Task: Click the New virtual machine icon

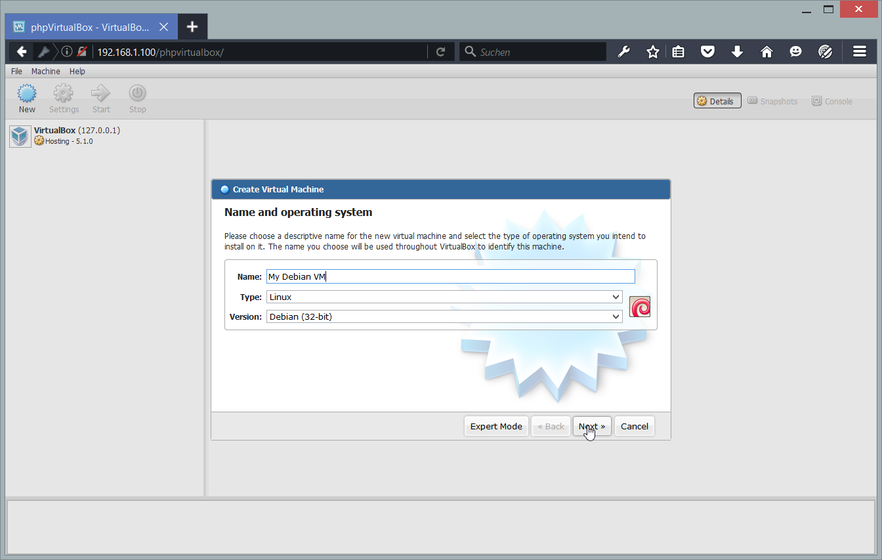Action: coord(27,93)
